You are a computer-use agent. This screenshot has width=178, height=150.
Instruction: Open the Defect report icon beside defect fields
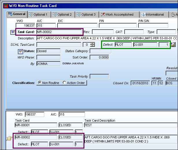(173, 45)
